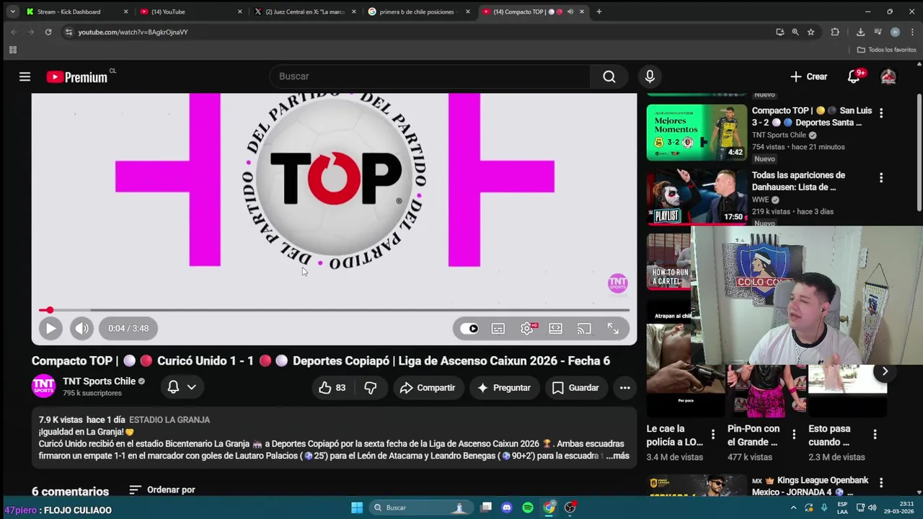Open options for Danhausen video

[880, 177]
